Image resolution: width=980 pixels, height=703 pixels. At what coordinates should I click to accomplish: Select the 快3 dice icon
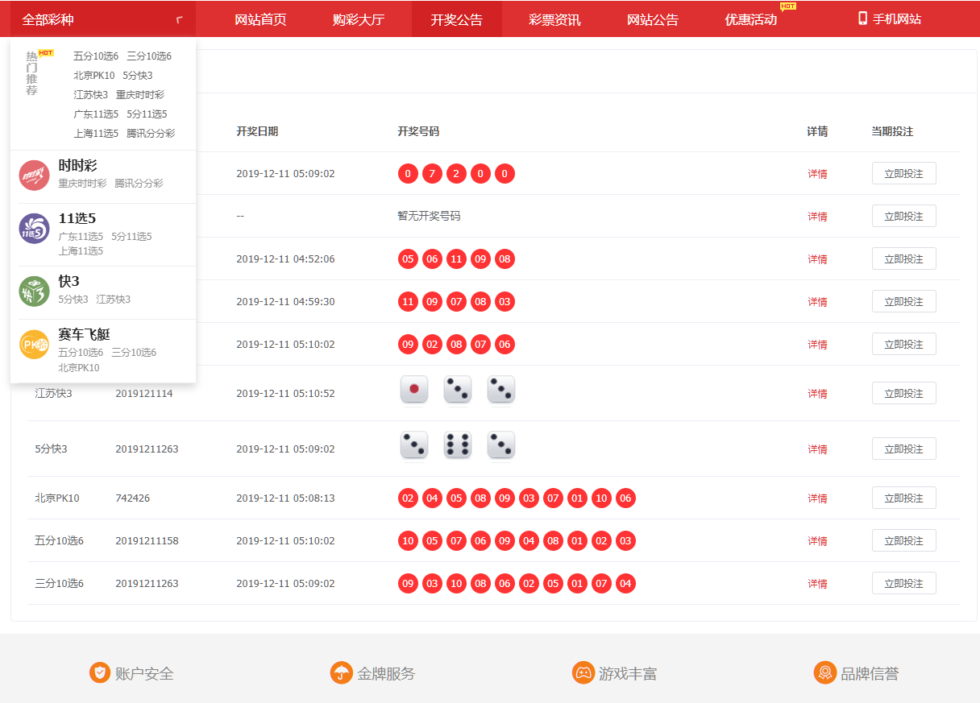(33, 292)
